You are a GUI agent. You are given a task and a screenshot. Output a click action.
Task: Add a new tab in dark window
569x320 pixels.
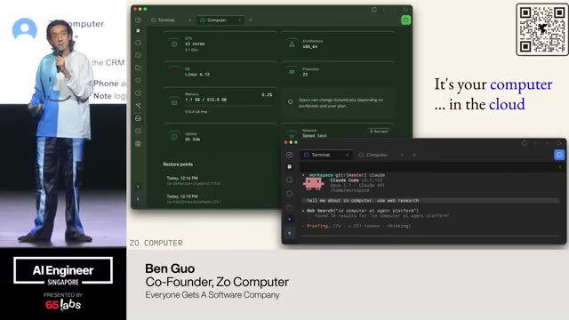point(414,155)
